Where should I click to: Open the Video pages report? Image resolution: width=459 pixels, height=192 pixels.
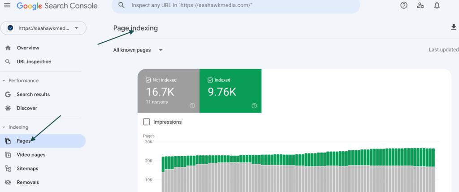pos(31,155)
